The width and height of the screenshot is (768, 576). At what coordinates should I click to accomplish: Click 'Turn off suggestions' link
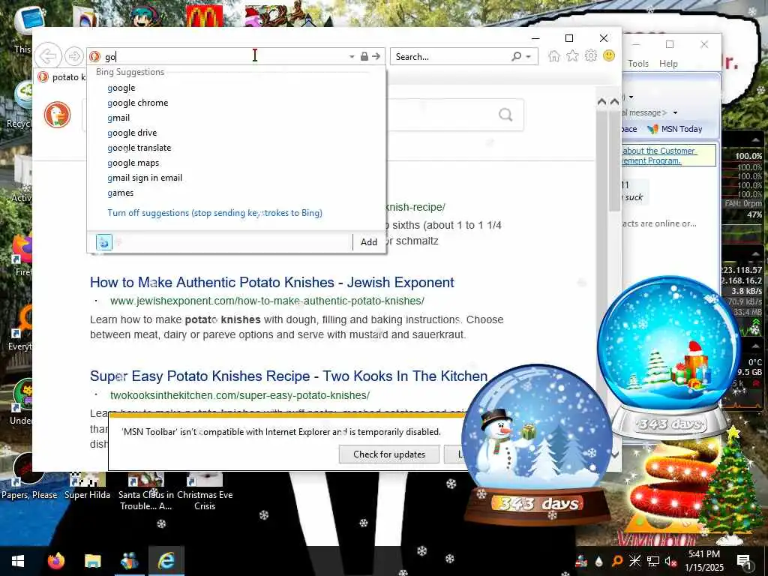214,213
